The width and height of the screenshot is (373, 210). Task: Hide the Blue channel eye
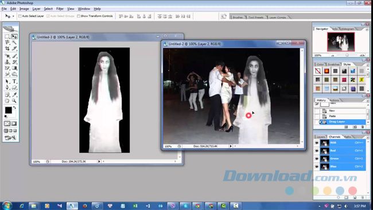pos(317,166)
